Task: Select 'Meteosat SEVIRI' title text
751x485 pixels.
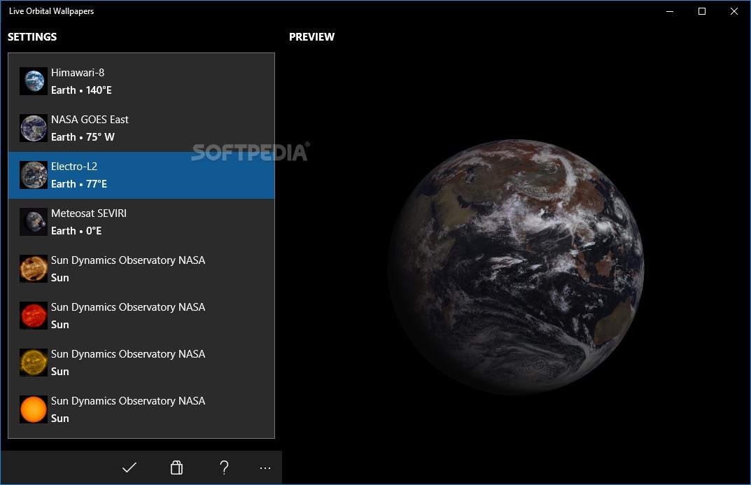Action: (x=89, y=213)
